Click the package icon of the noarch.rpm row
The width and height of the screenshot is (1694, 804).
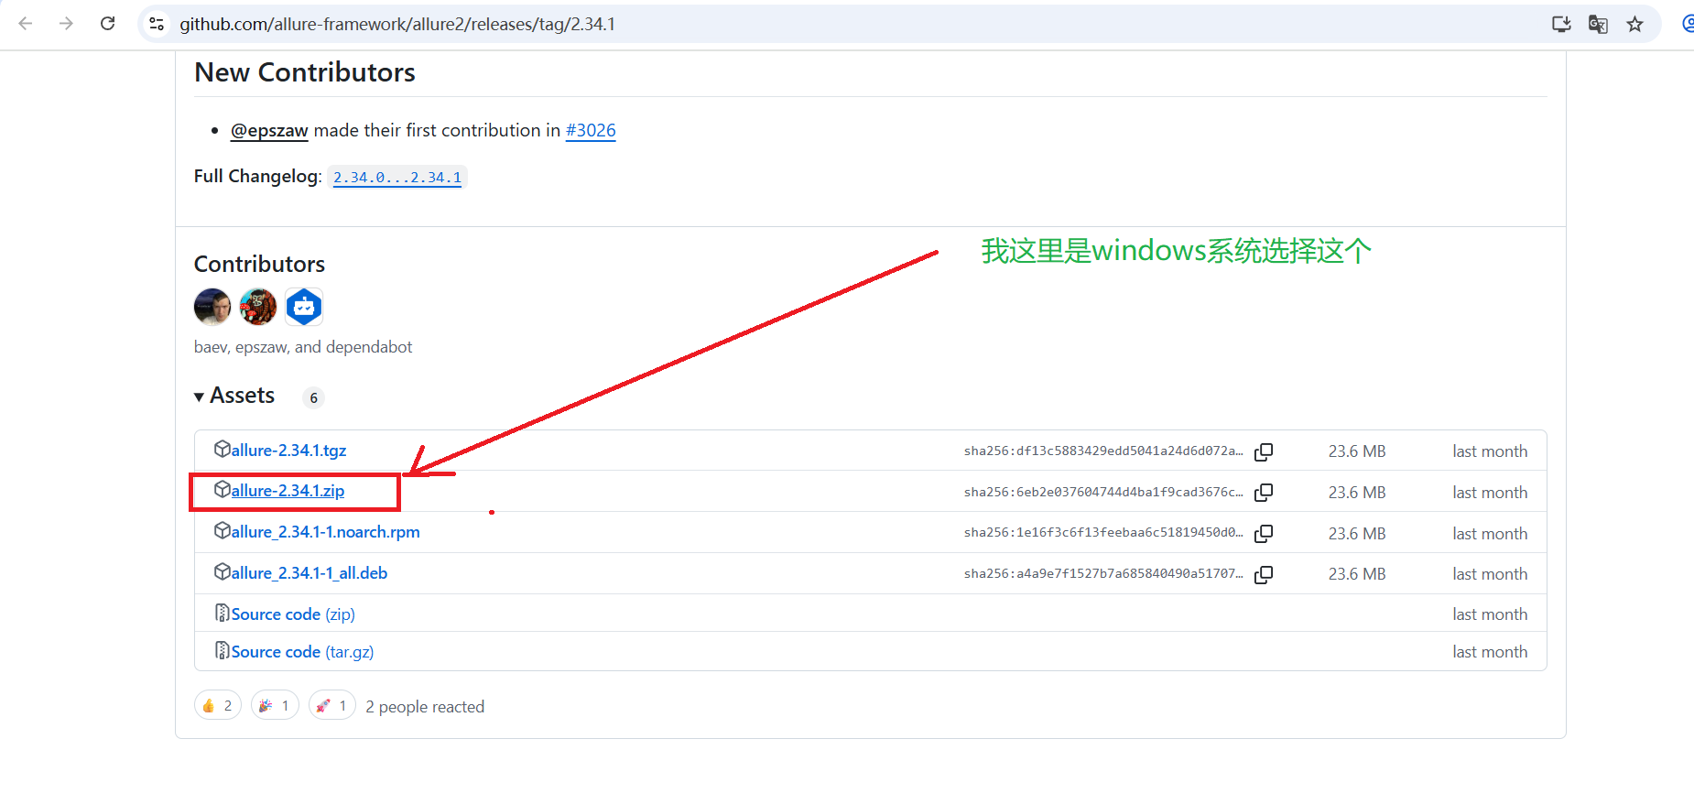[x=222, y=530]
